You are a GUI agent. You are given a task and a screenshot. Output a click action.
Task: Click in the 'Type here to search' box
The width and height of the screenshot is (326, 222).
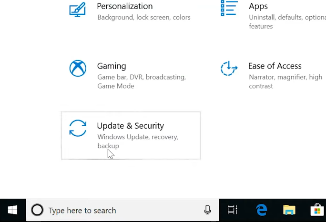122,211
